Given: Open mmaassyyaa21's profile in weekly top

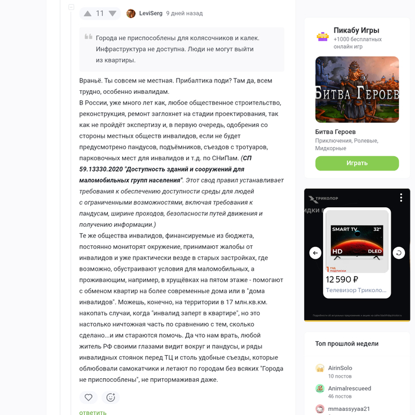Looking at the screenshot, I should click(349, 408).
